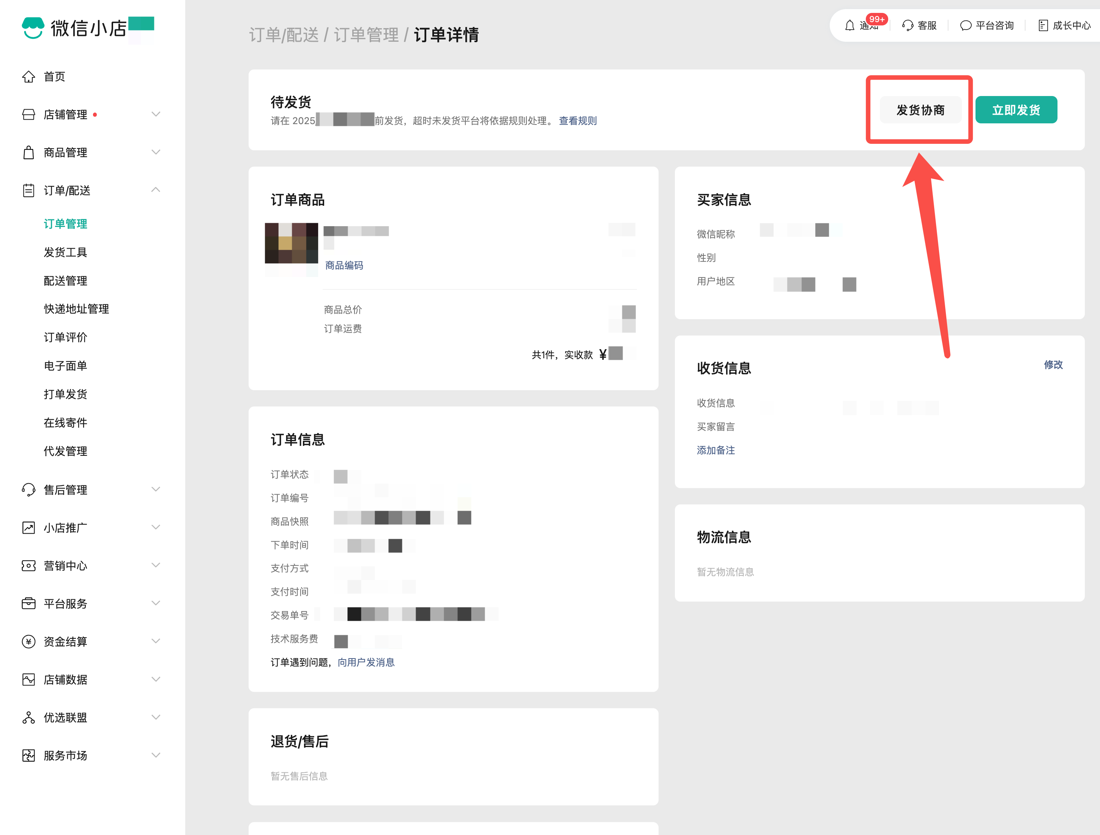Click the 平台咨询 chat bubble icon
The height and width of the screenshot is (835, 1100).
coord(965,25)
